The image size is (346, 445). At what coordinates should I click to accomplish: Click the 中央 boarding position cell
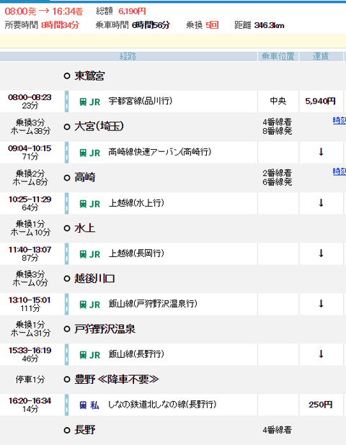(x=278, y=102)
